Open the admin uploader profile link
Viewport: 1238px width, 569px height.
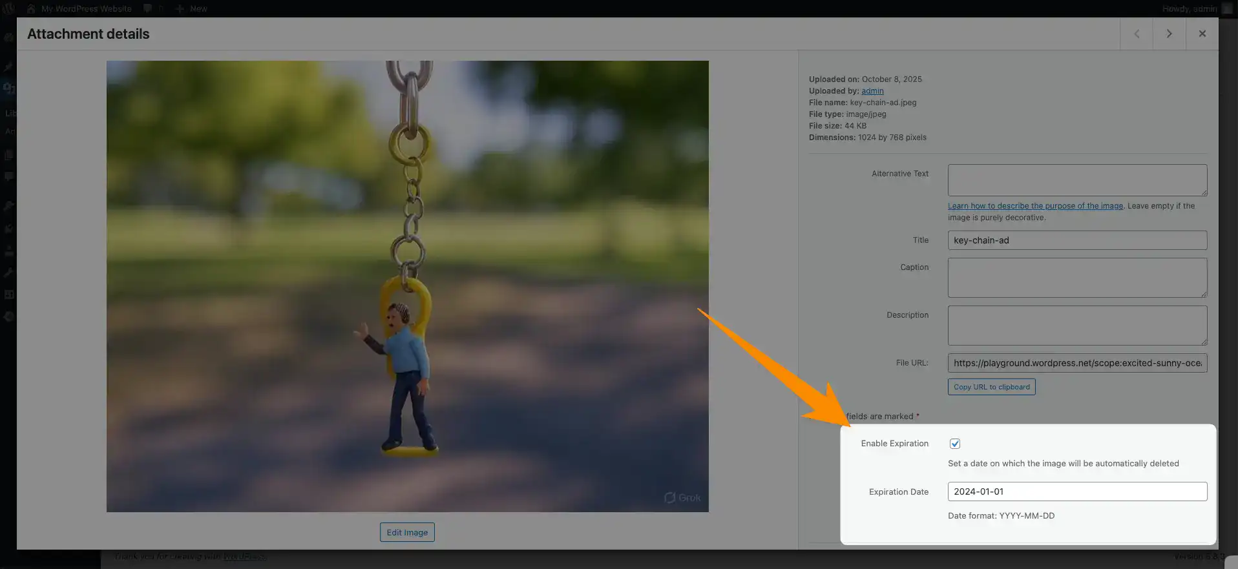[872, 91]
